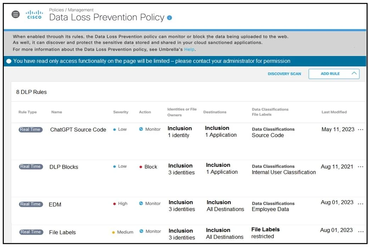Screen dimensions: 369x247
Task: Open the hamburger navigation menu
Action: [16, 14]
